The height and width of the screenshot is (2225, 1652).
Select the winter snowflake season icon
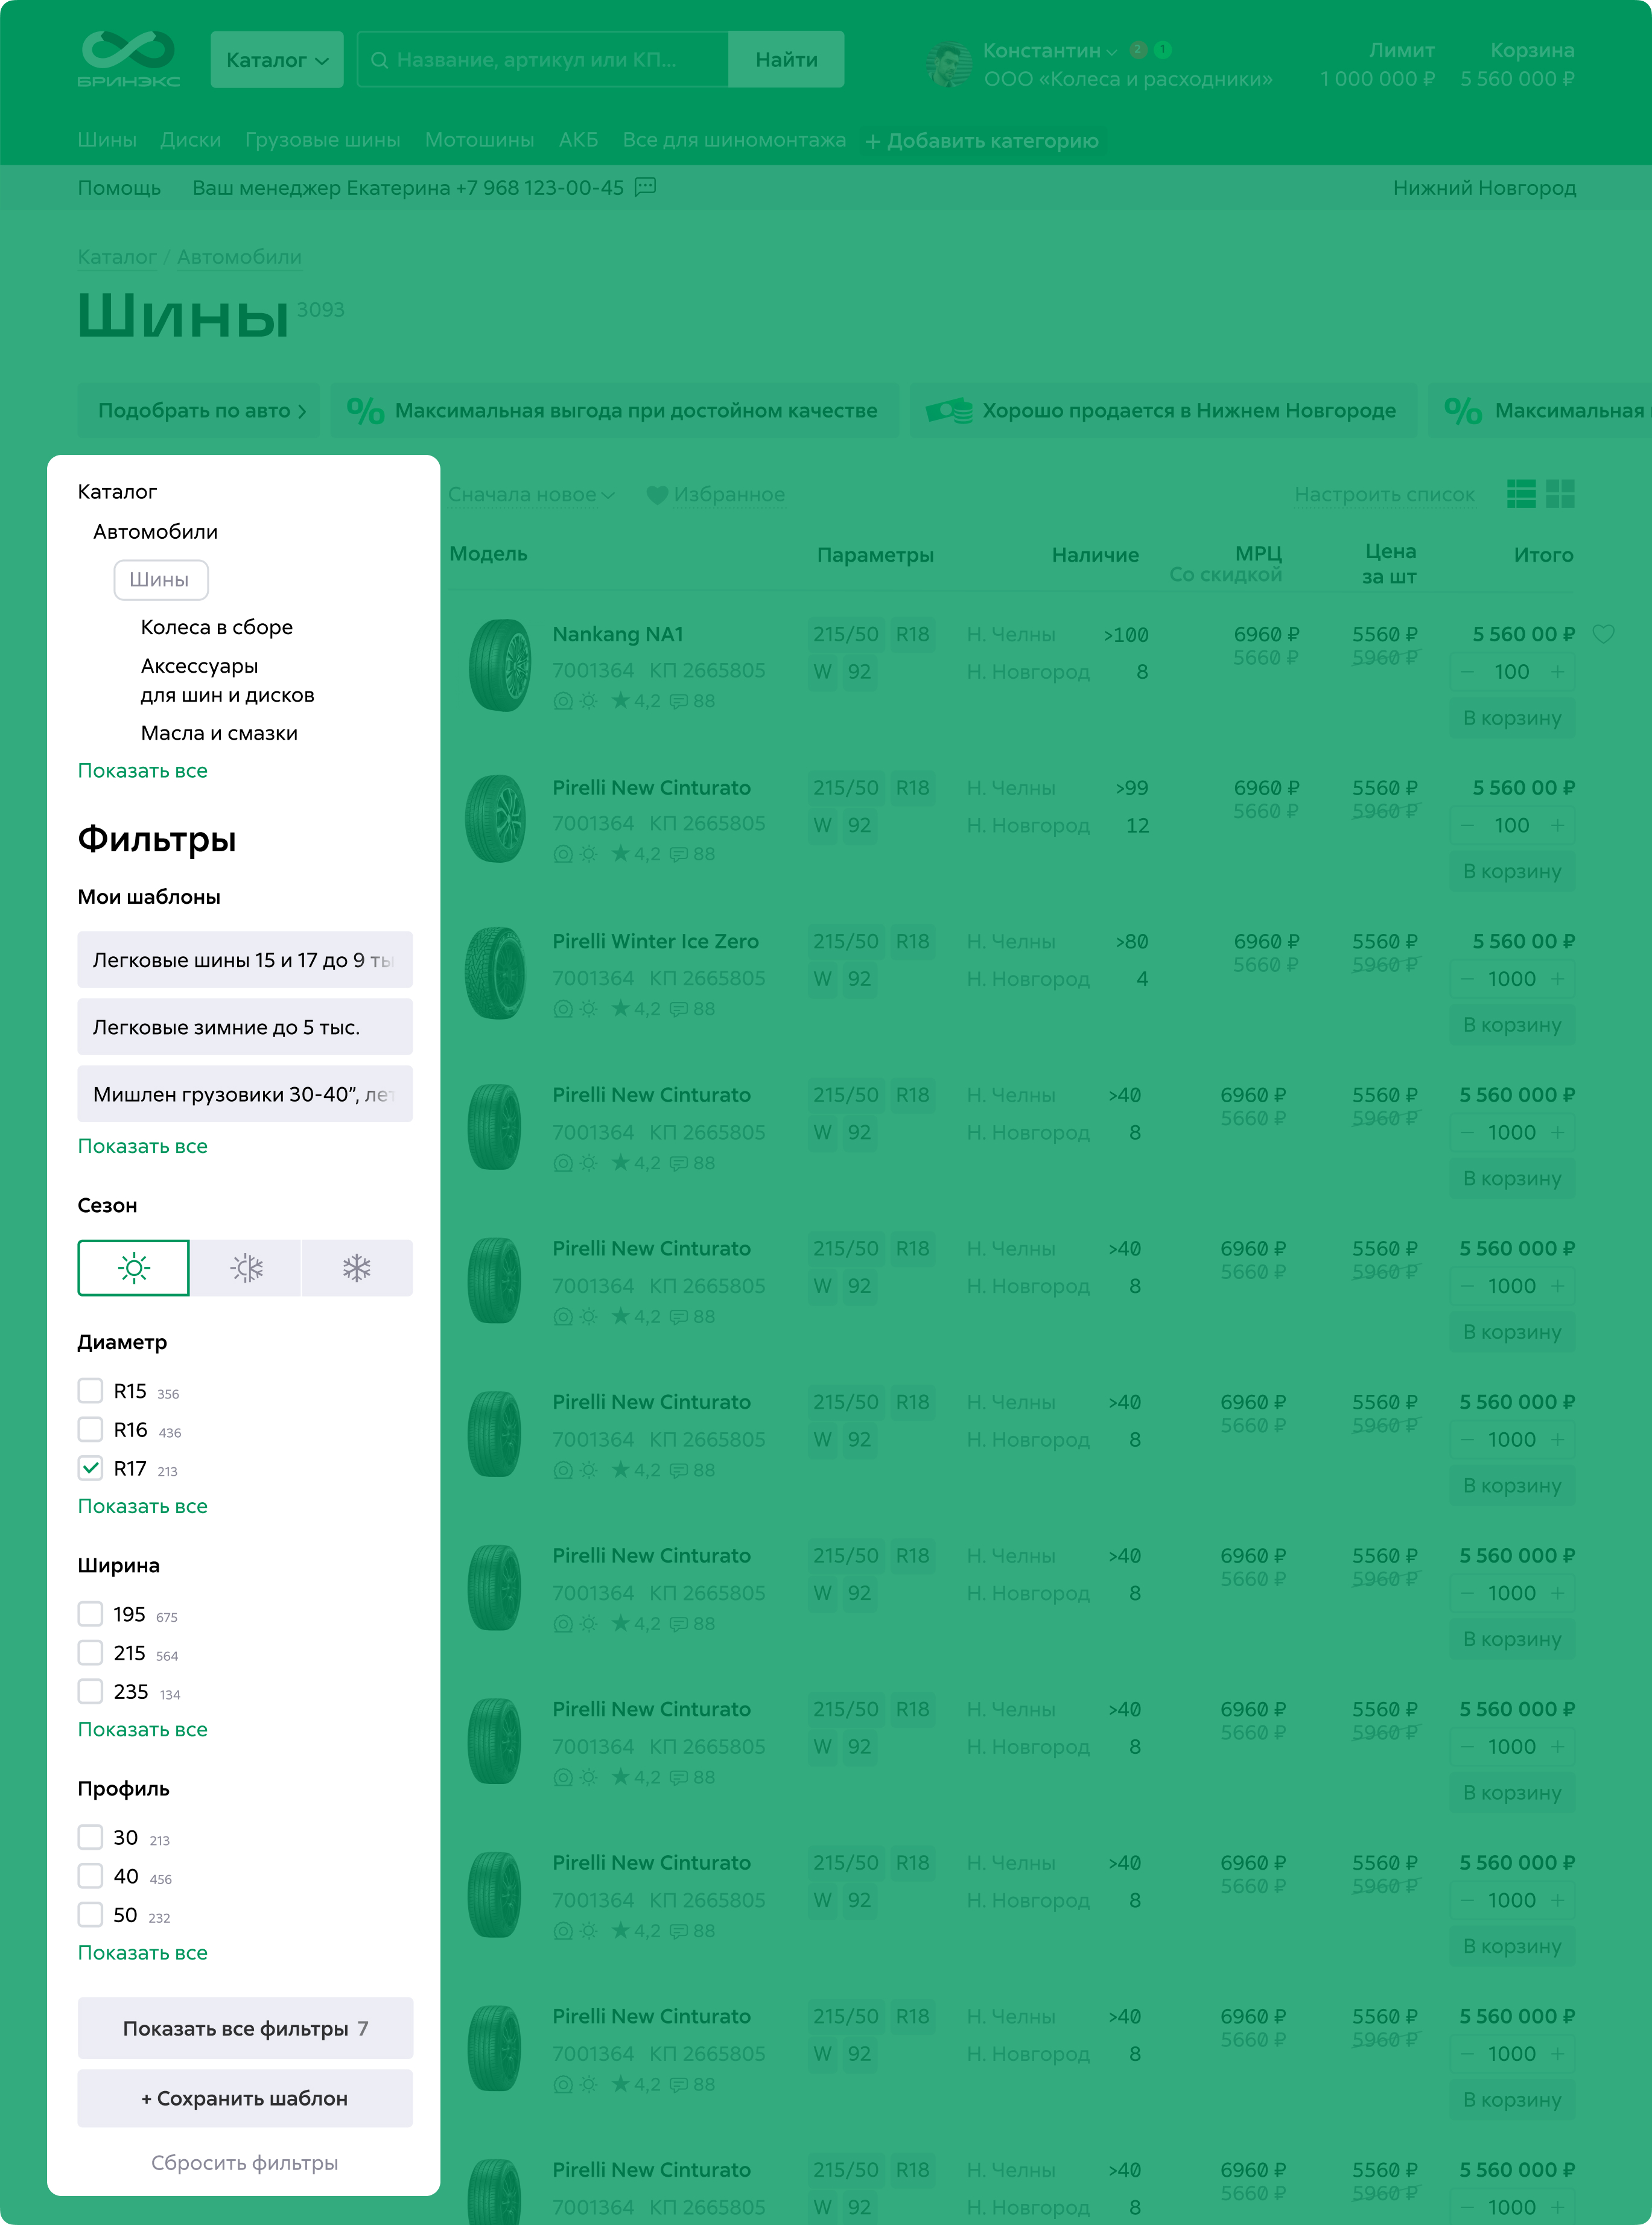point(357,1268)
